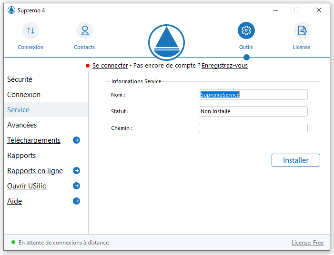Click the Pas encore de compte ? text
Image resolution: width=334 pixels, height=255 pixels.
pos(167,66)
